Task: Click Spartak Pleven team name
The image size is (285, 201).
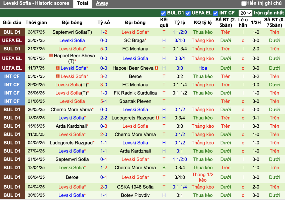Action: click(135, 101)
